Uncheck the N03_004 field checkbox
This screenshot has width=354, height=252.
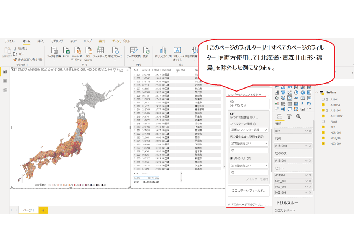tap(323, 144)
